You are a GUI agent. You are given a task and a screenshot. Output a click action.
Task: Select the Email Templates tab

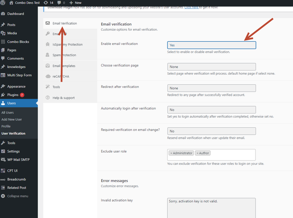[70, 66]
